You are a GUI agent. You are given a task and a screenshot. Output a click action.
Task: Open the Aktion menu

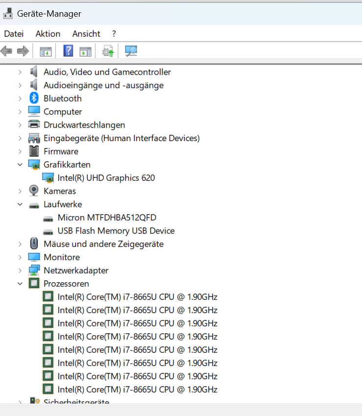pyautogui.click(x=48, y=34)
